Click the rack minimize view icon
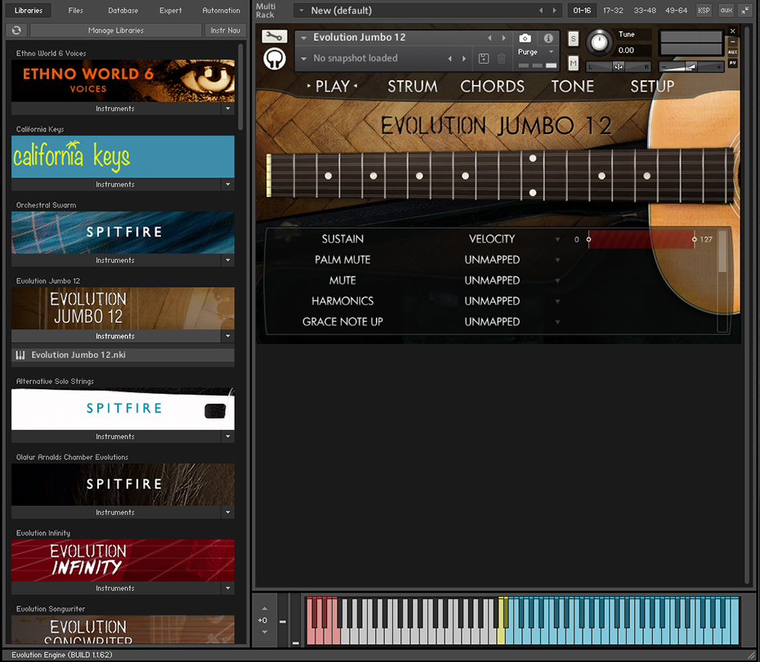 745,10
